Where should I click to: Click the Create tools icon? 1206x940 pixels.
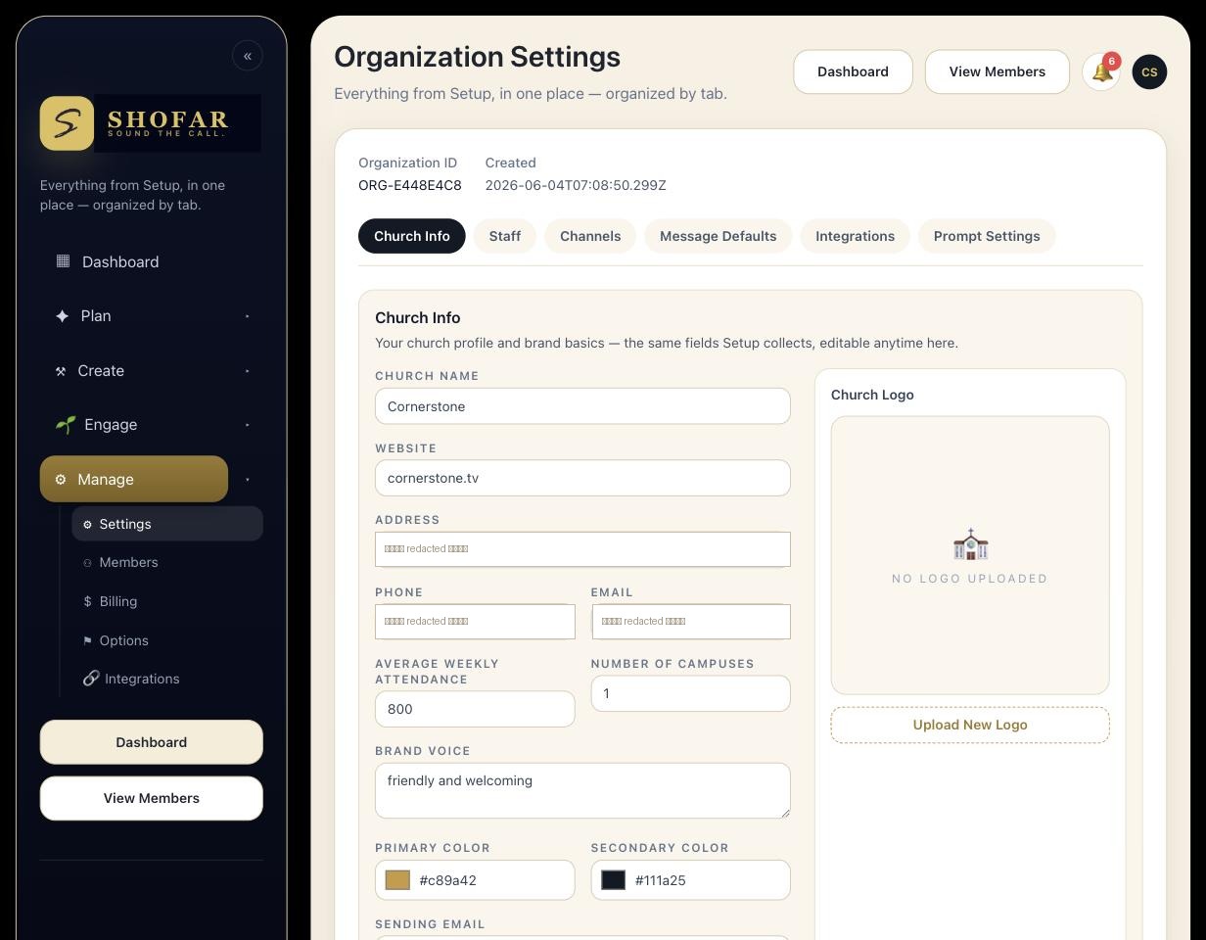(x=61, y=371)
